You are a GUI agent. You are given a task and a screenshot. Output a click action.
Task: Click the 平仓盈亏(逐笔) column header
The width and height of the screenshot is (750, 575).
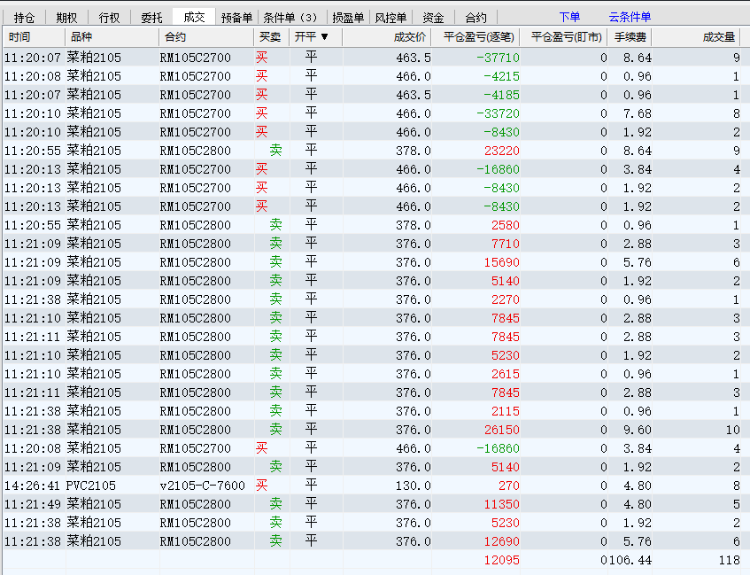[x=476, y=37]
